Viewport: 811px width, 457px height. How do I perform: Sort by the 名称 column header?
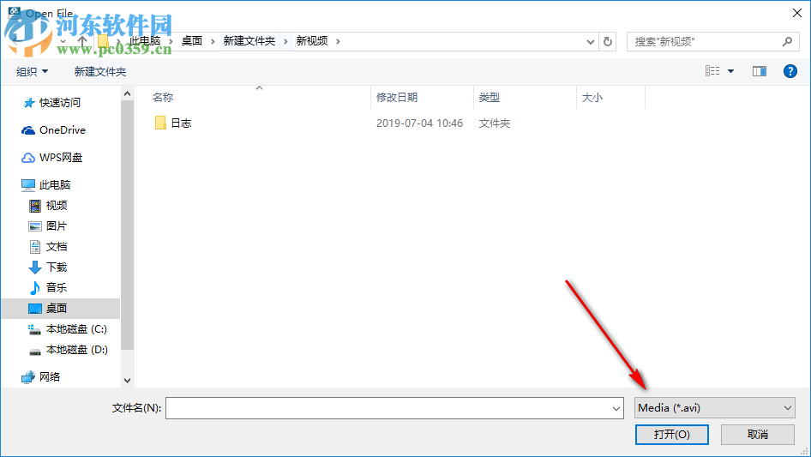[163, 97]
